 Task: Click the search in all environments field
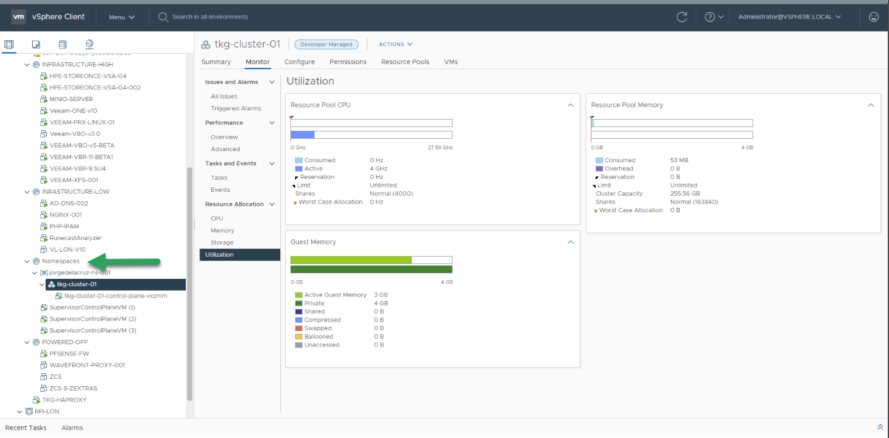coord(210,17)
